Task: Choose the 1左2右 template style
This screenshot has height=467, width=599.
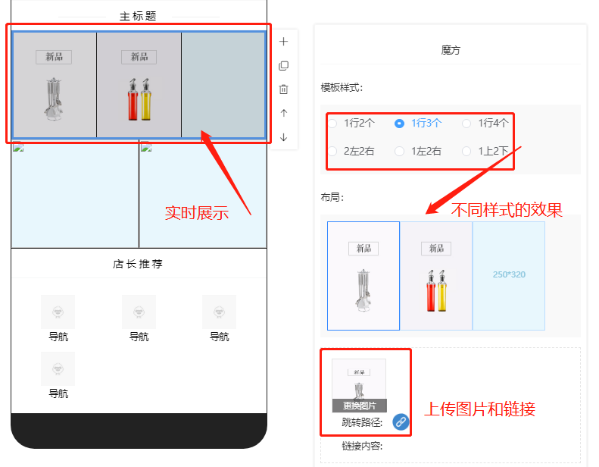Action: [x=418, y=152]
